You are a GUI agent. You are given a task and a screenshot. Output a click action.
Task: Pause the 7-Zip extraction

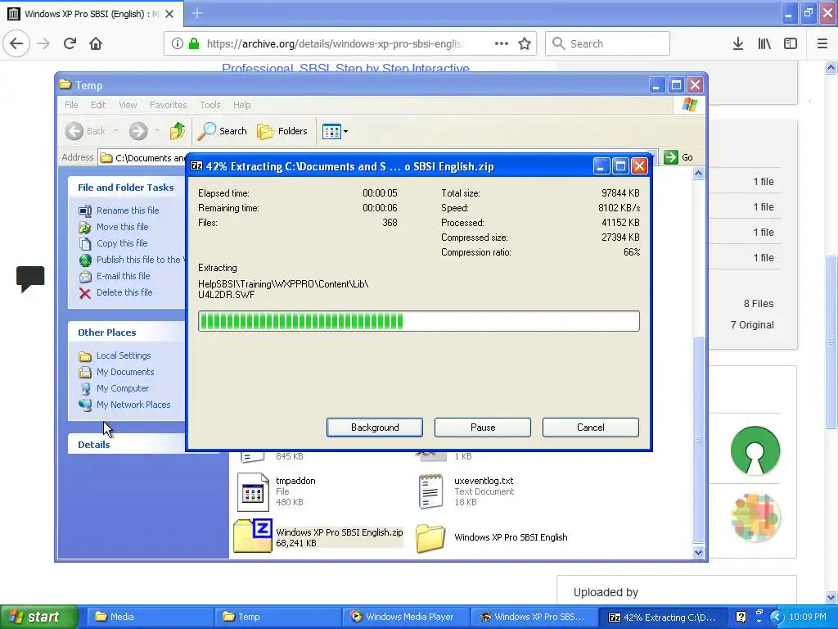tap(483, 428)
